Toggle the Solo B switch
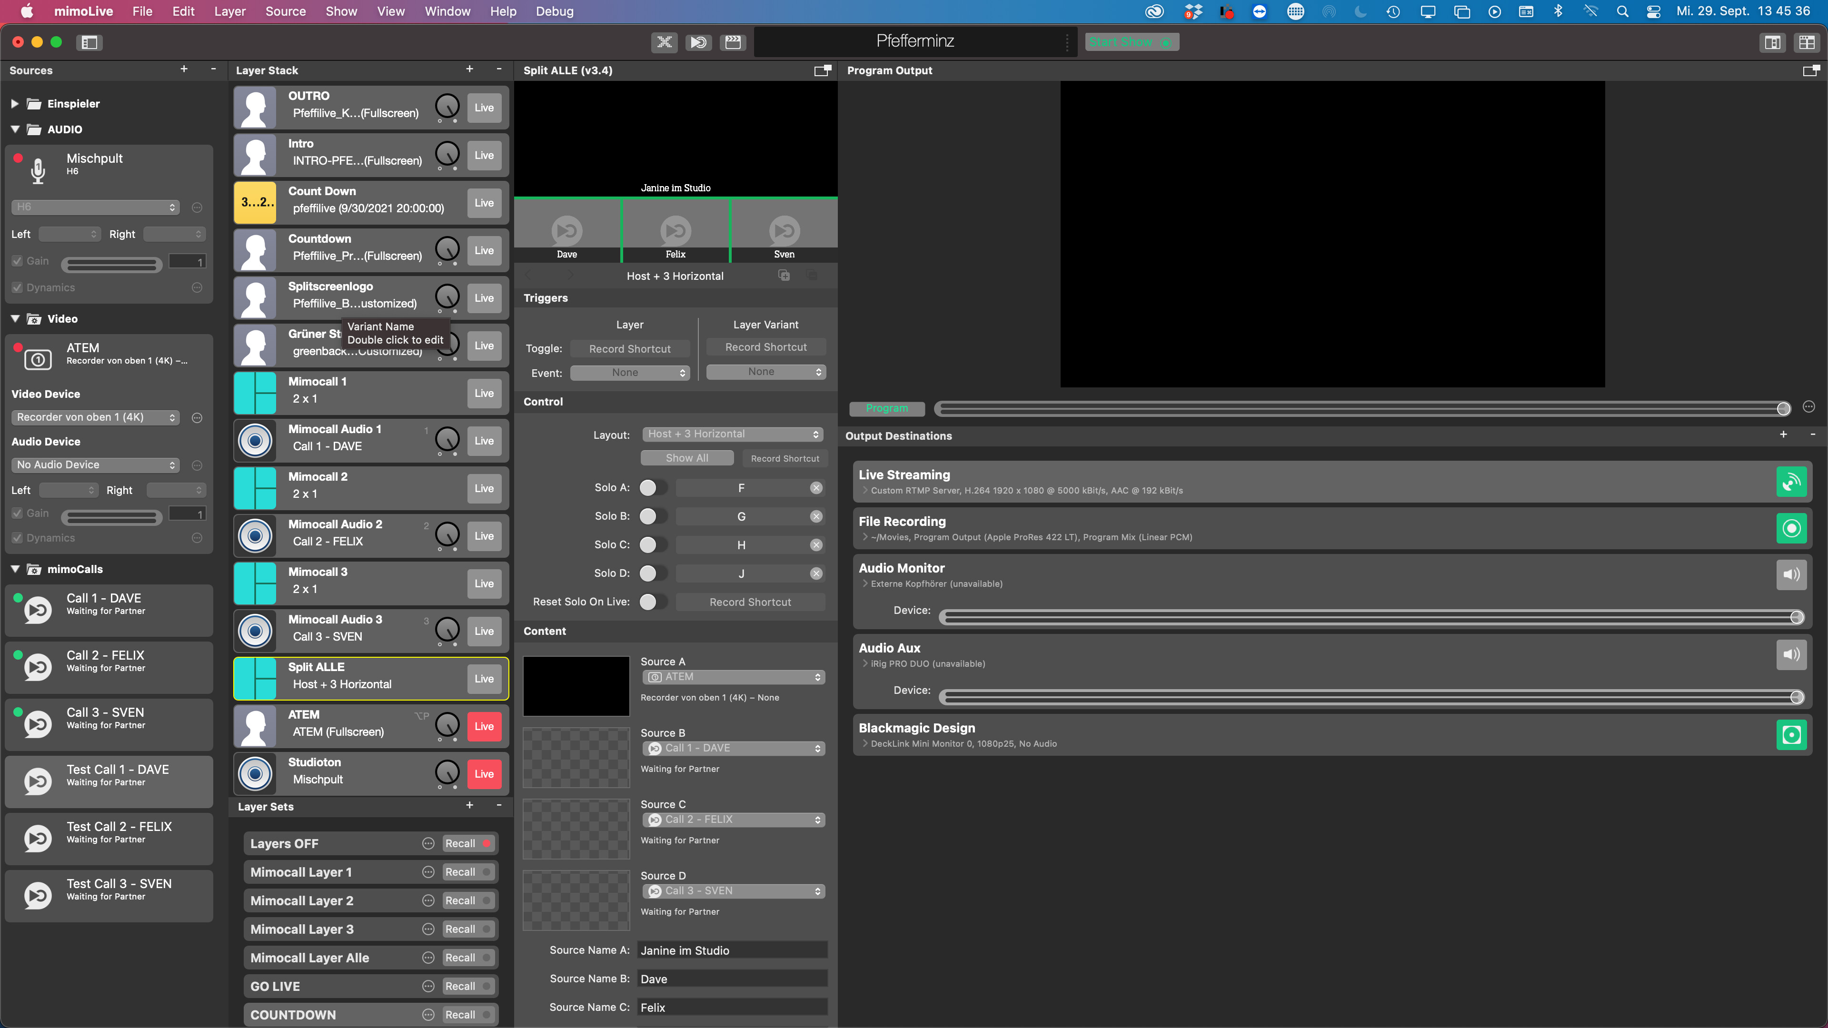 tap(653, 516)
